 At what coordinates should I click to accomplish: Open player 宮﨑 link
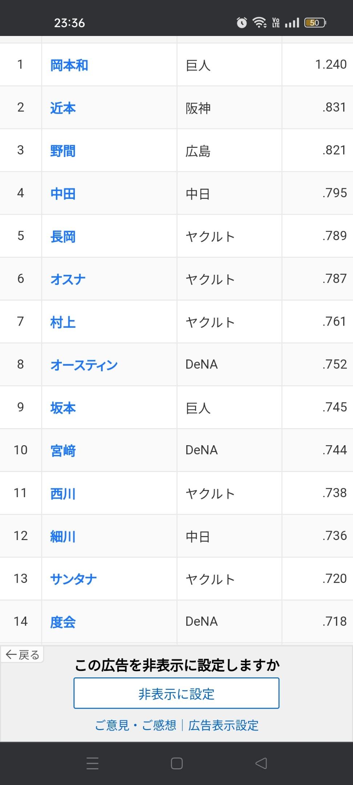[63, 451]
